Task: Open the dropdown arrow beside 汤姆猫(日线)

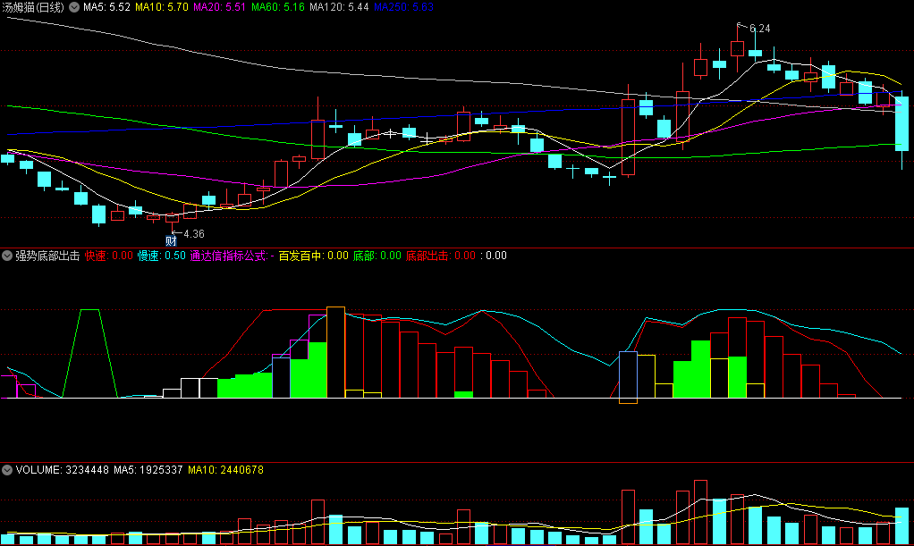Action: tap(74, 7)
